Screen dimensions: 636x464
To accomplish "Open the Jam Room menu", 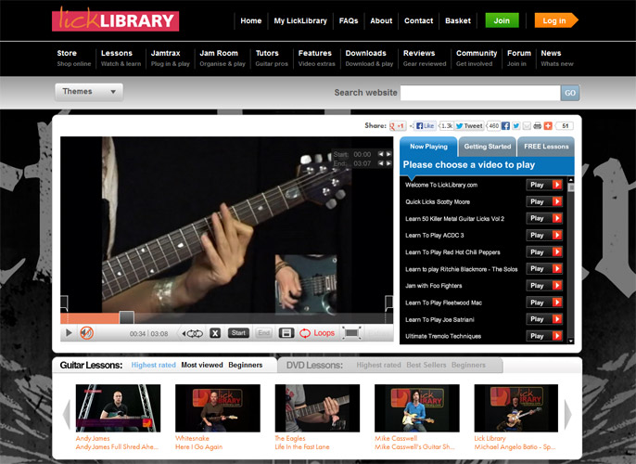I will [223, 58].
